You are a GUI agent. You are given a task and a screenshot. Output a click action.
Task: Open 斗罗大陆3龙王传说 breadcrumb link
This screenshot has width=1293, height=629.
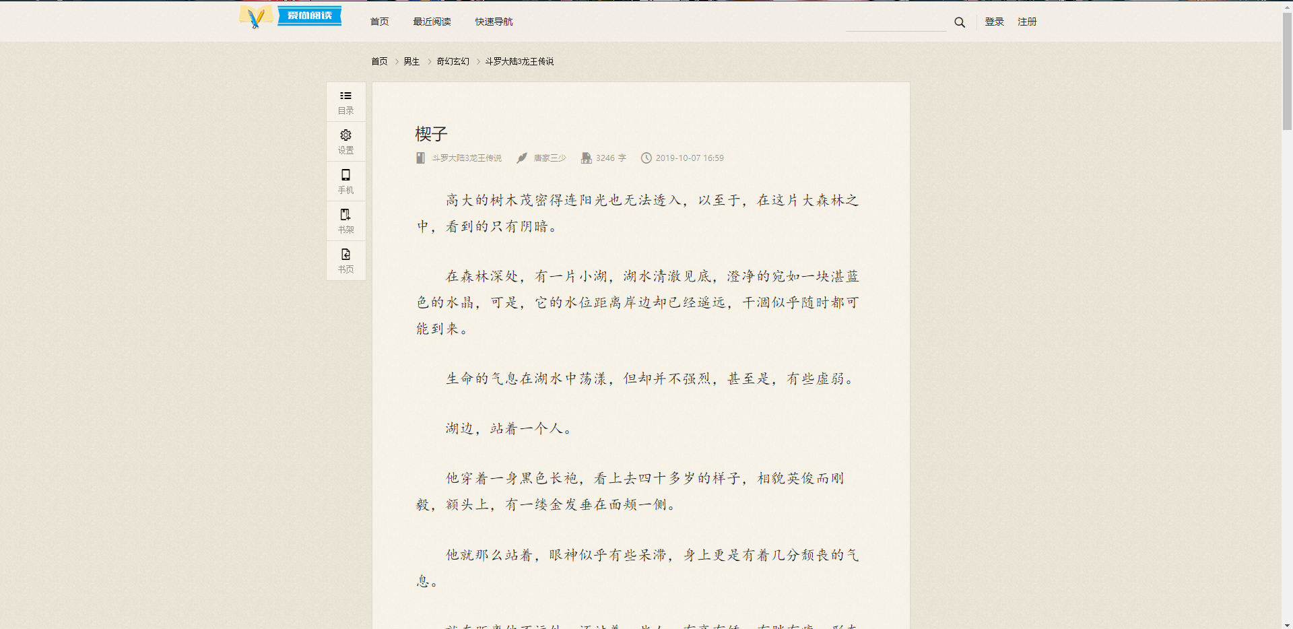click(519, 61)
